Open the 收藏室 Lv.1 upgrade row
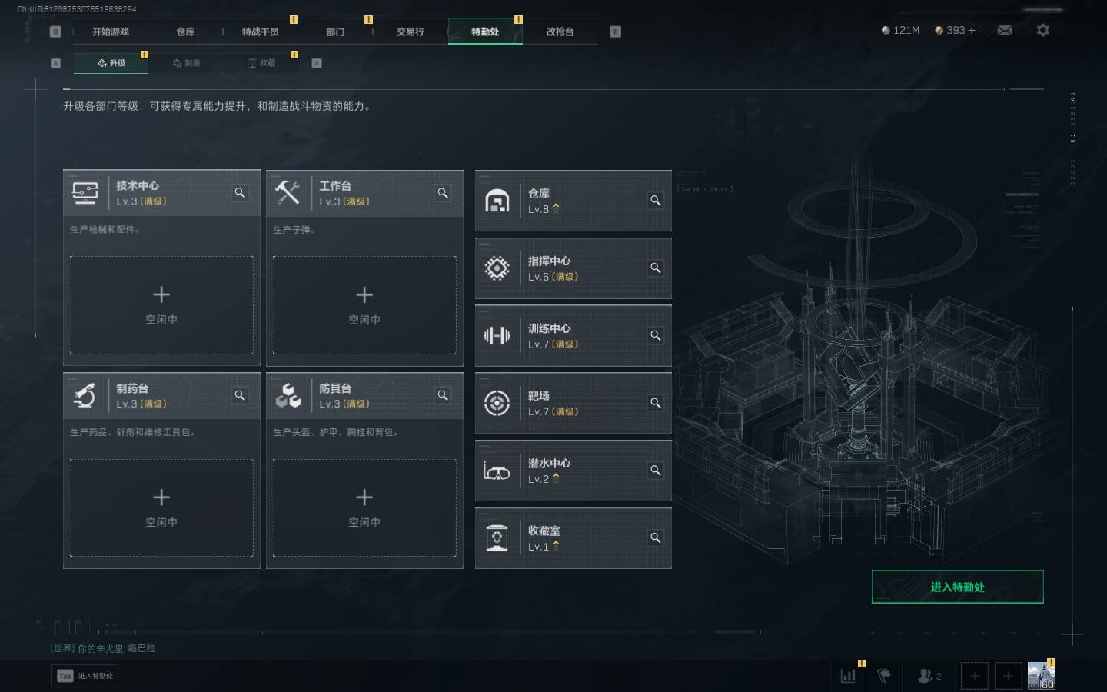The width and height of the screenshot is (1107, 692). pyautogui.click(x=573, y=538)
